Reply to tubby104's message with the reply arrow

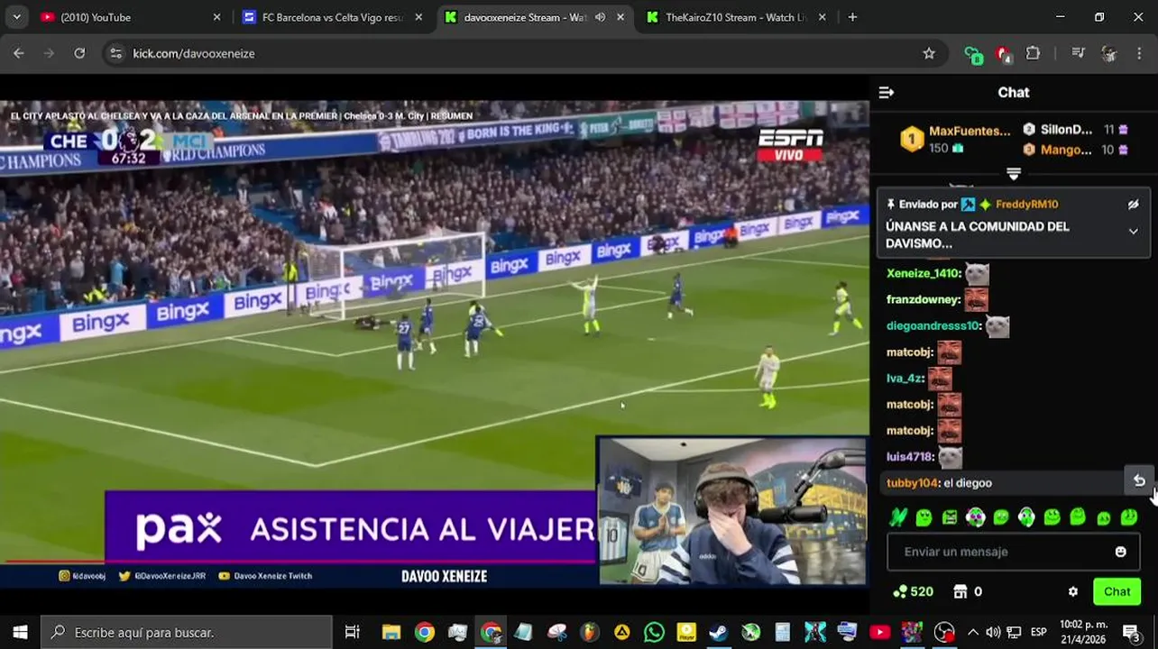pos(1139,481)
